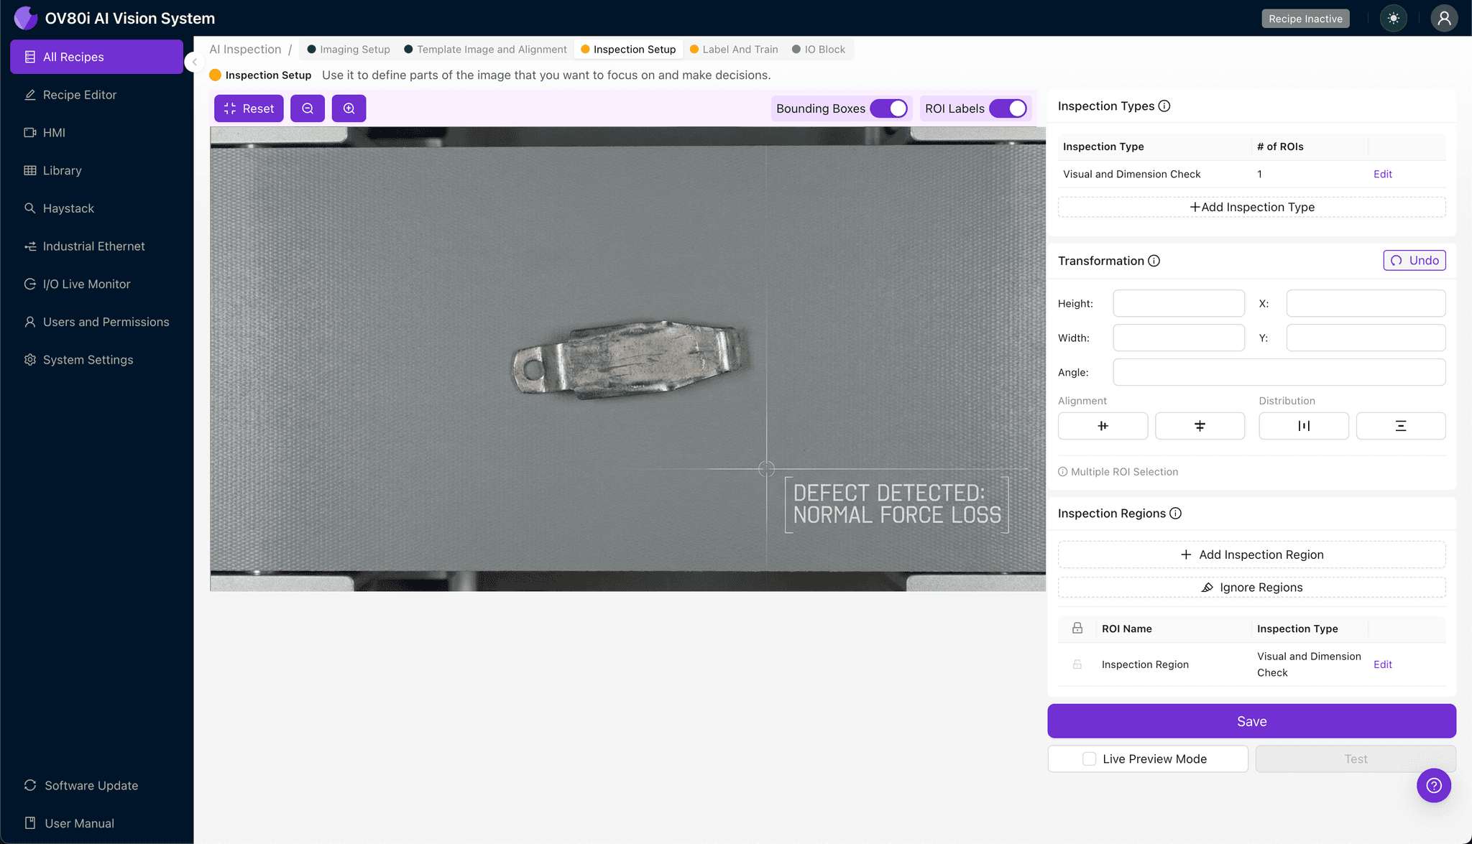Viewport: 1472px width, 844px height.
Task: Click the AI Inspection breadcrumb
Action: (245, 49)
